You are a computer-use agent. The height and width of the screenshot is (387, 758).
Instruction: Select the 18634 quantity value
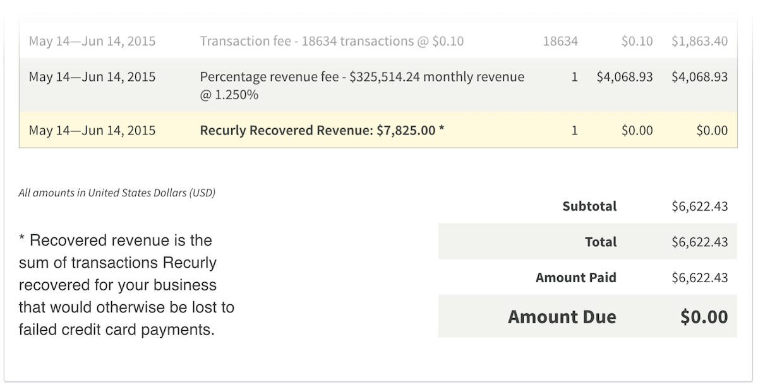coord(560,42)
